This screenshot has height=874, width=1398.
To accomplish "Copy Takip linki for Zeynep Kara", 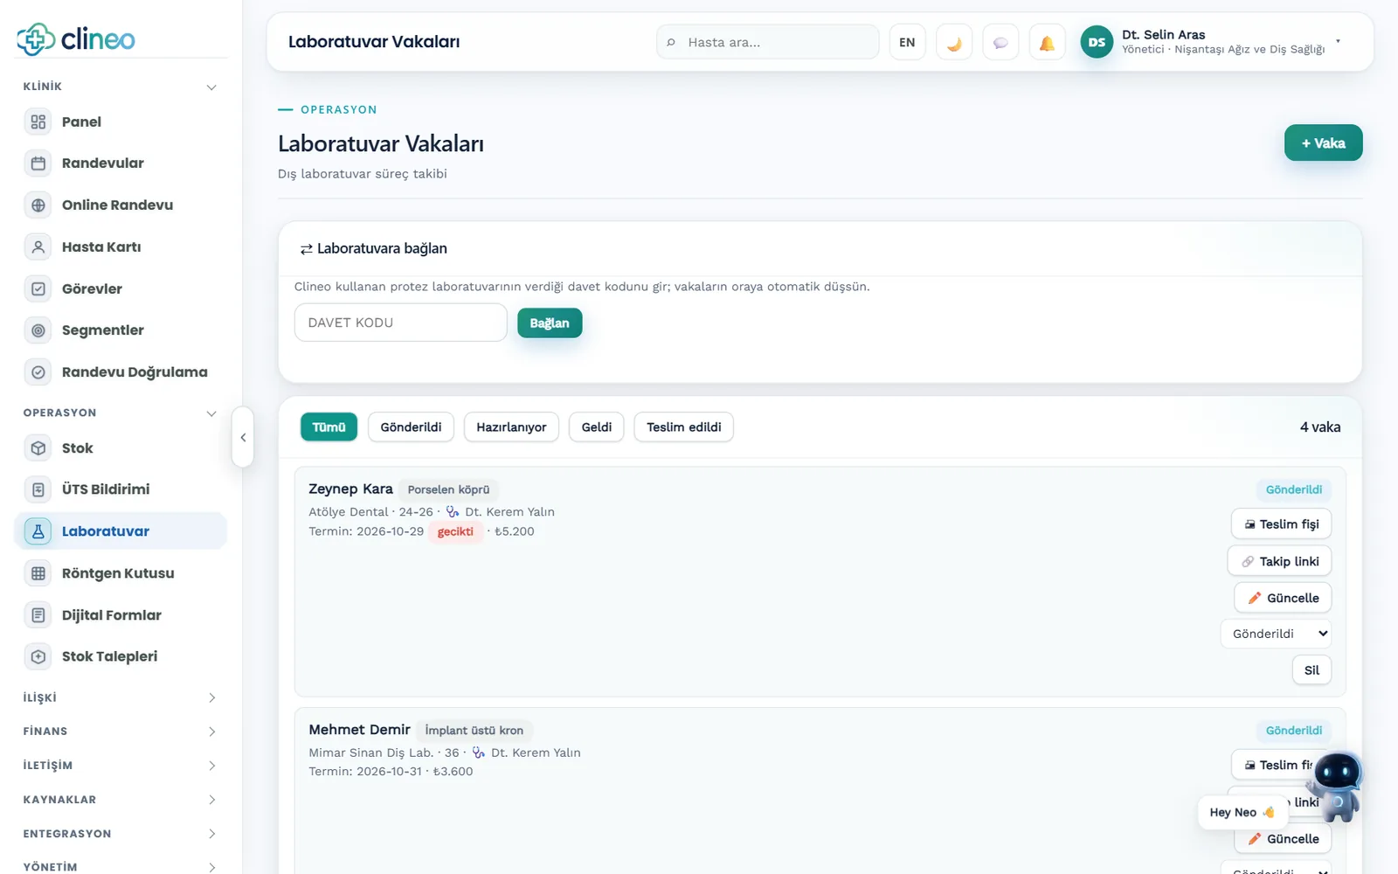I will (1279, 561).
